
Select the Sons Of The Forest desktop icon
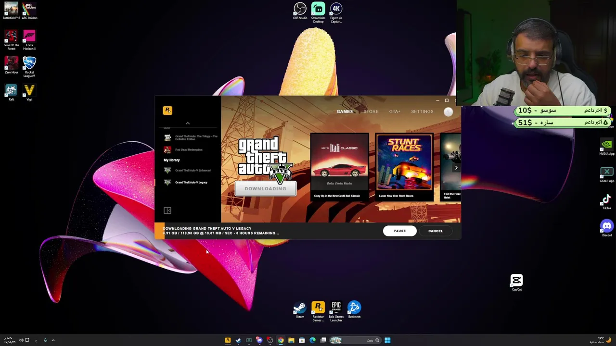tap(11, 40)
